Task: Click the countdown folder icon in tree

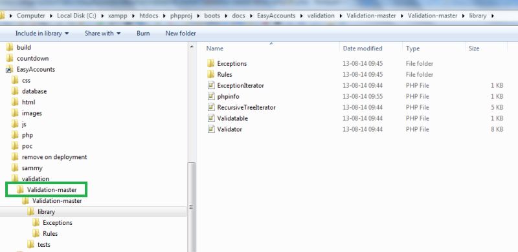Action: [10, 58]
